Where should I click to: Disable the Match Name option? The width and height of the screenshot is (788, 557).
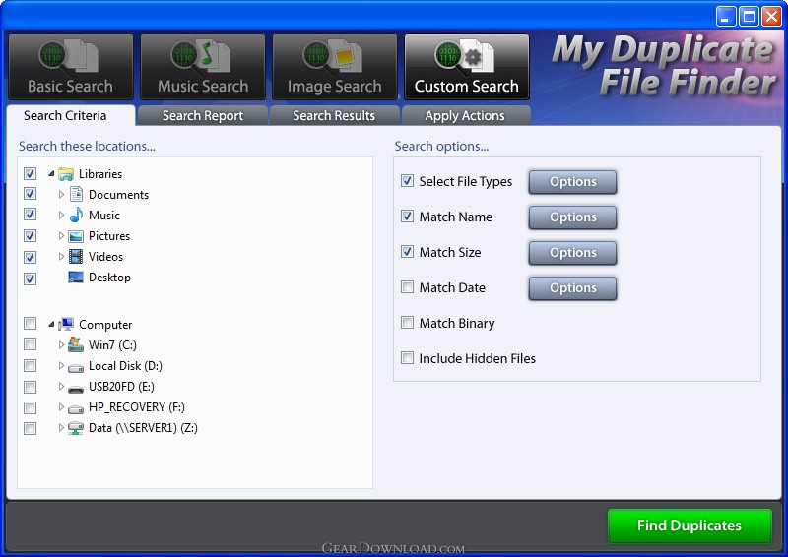[x=407, y=216]
